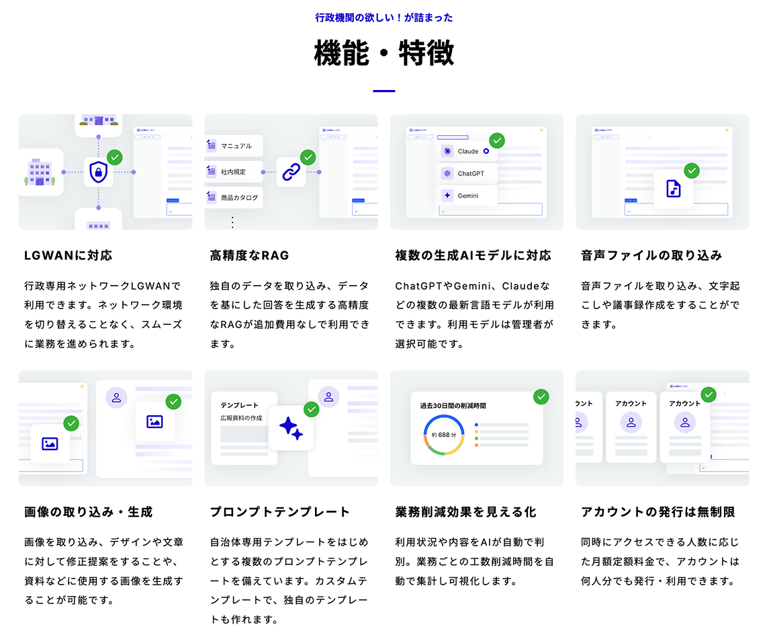This screenshot has width=771, height=637.
Task: Click the green checkmark on the shield icon
Action: pos(115,157)
